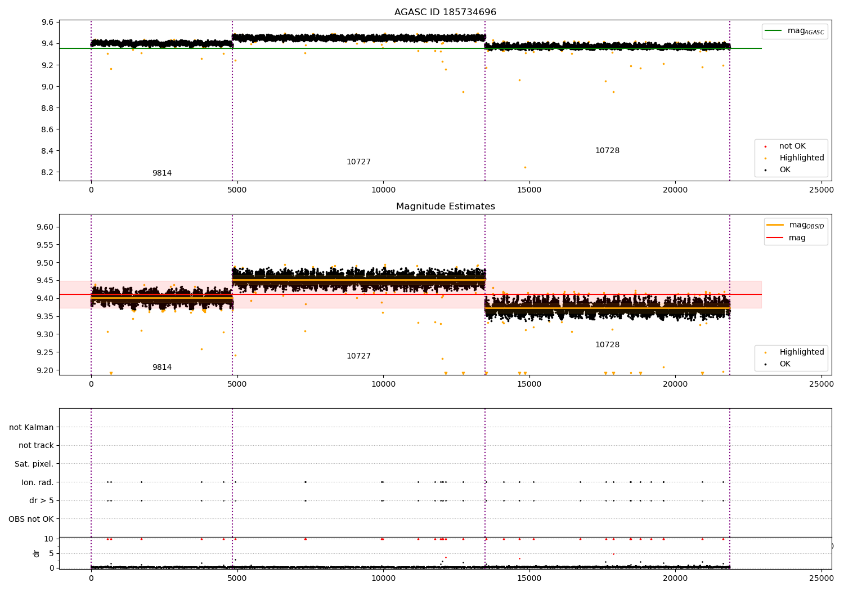Screen dimensions: 844x591
Task: Click the 9.60 tick on the middle plot y-axis
Action: tap(45, 227)
